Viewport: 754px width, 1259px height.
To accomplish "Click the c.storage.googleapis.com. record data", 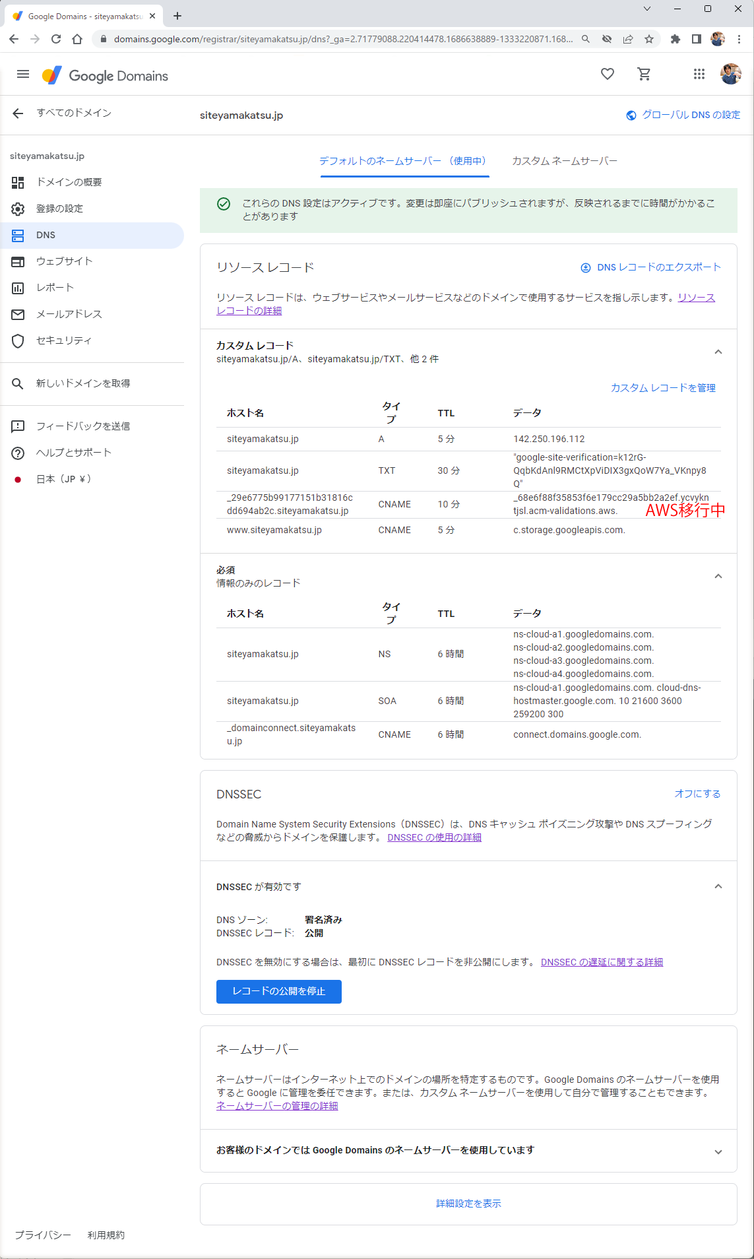I will click(569, 530).
